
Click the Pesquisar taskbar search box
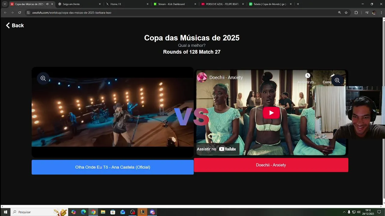point(39,212)
